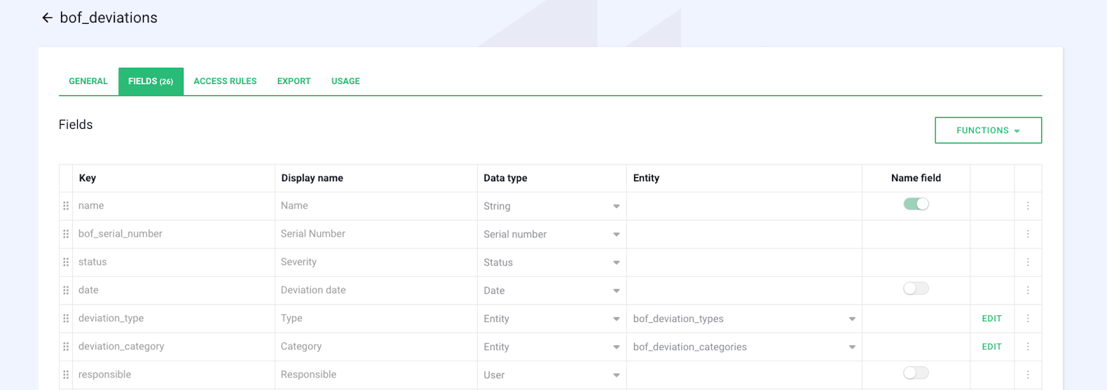Switch to the ACCESS RULES tab
Screen dimensions: 1107x390
click(225, 81)
